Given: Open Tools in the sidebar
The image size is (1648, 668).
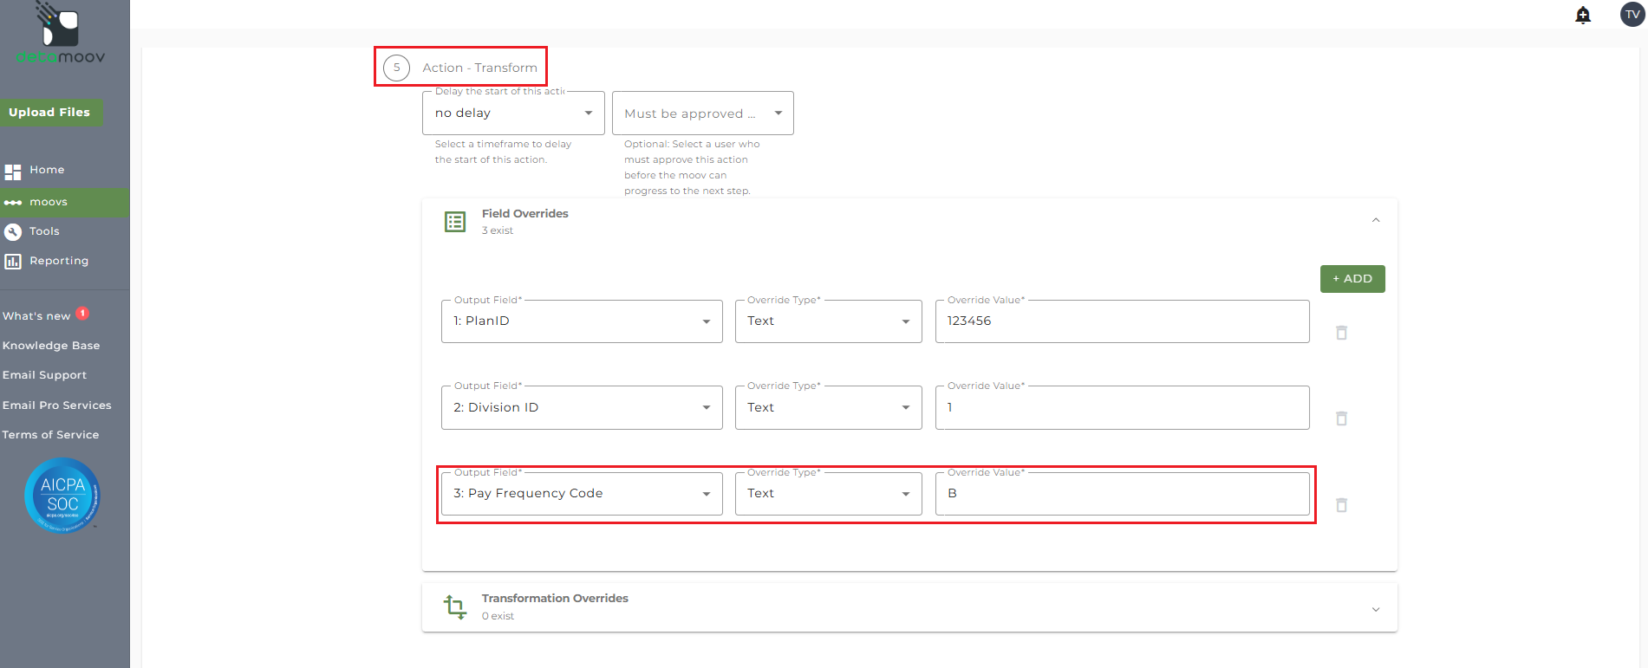Looking at the screenshot, I should click(x=44, y=231).
